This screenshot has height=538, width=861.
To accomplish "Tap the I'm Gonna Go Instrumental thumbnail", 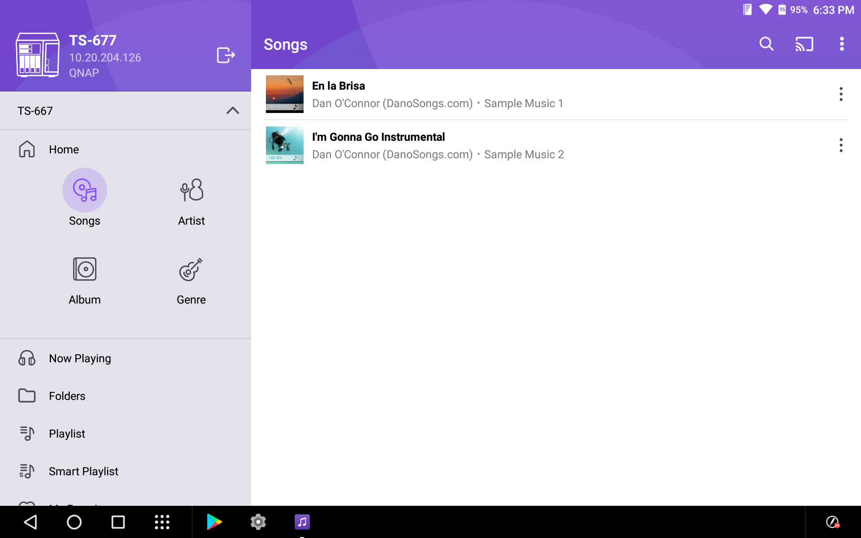I will [x=285, y=145].
